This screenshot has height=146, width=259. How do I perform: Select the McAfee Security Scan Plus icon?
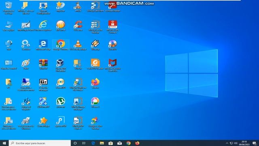[x=113, y=65]
